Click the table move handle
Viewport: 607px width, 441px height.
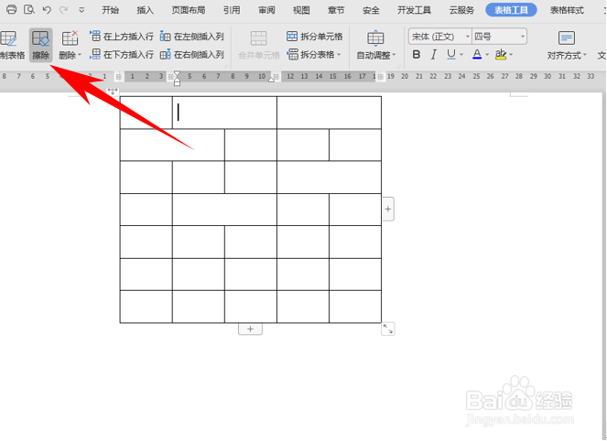click(x=113, y=91)
